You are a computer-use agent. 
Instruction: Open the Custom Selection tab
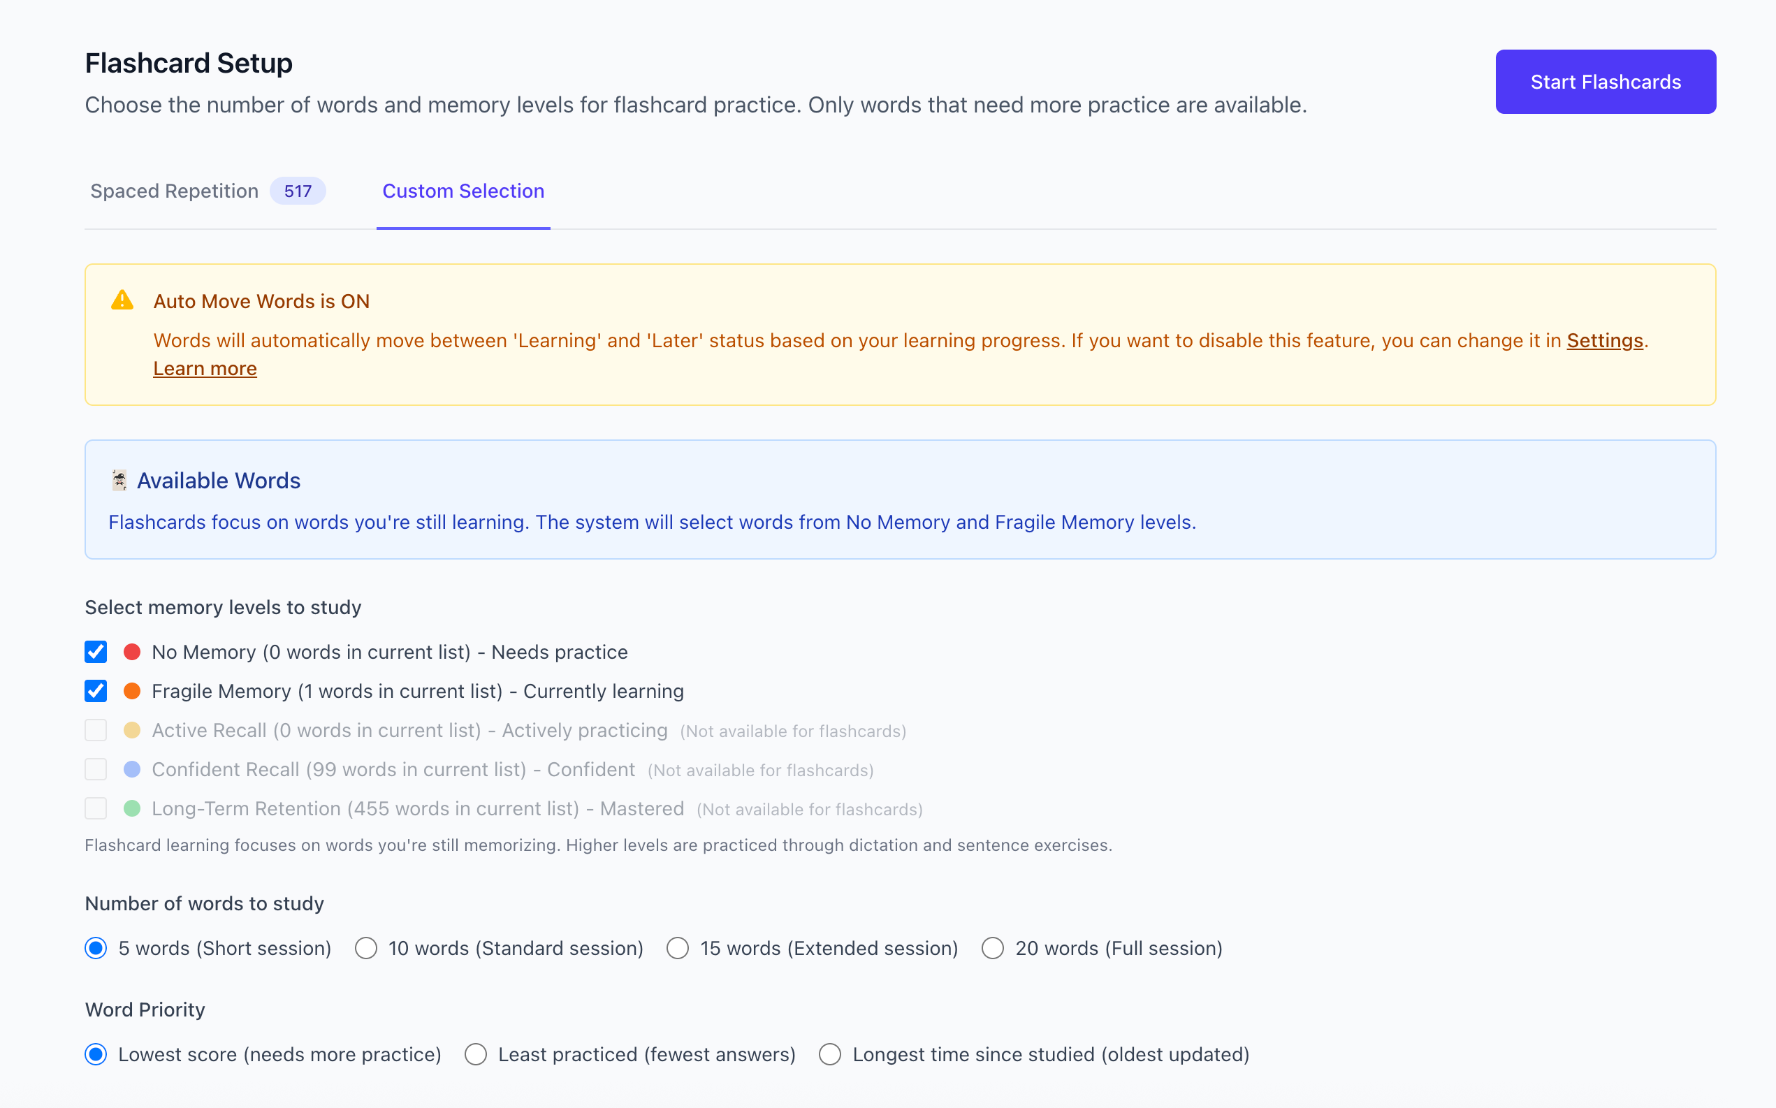click(463, 191)
